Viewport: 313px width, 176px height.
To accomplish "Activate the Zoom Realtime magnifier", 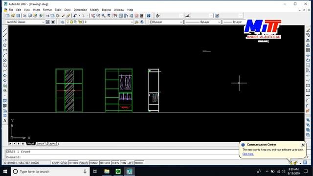I will point(98,16).
